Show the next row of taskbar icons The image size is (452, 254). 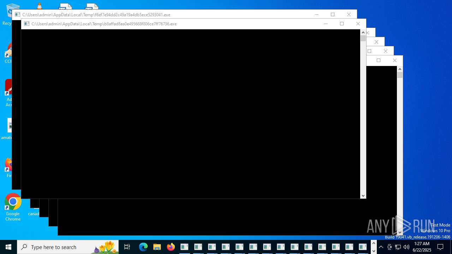pos(374,251)
